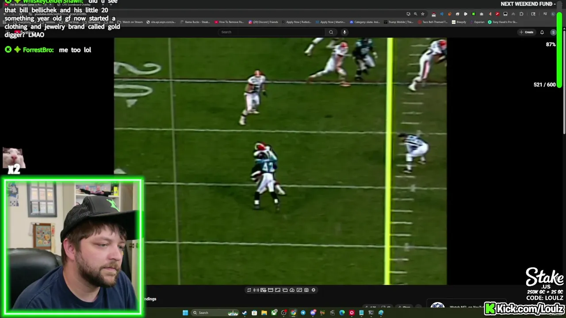The image size is (566, 318).
Task: Open the Trump Mobile bookmark
Action: (x=399, y=22)
